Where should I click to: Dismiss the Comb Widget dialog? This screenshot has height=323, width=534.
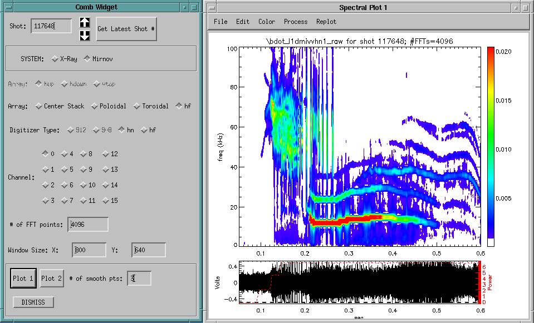click(x=34, y=302)
